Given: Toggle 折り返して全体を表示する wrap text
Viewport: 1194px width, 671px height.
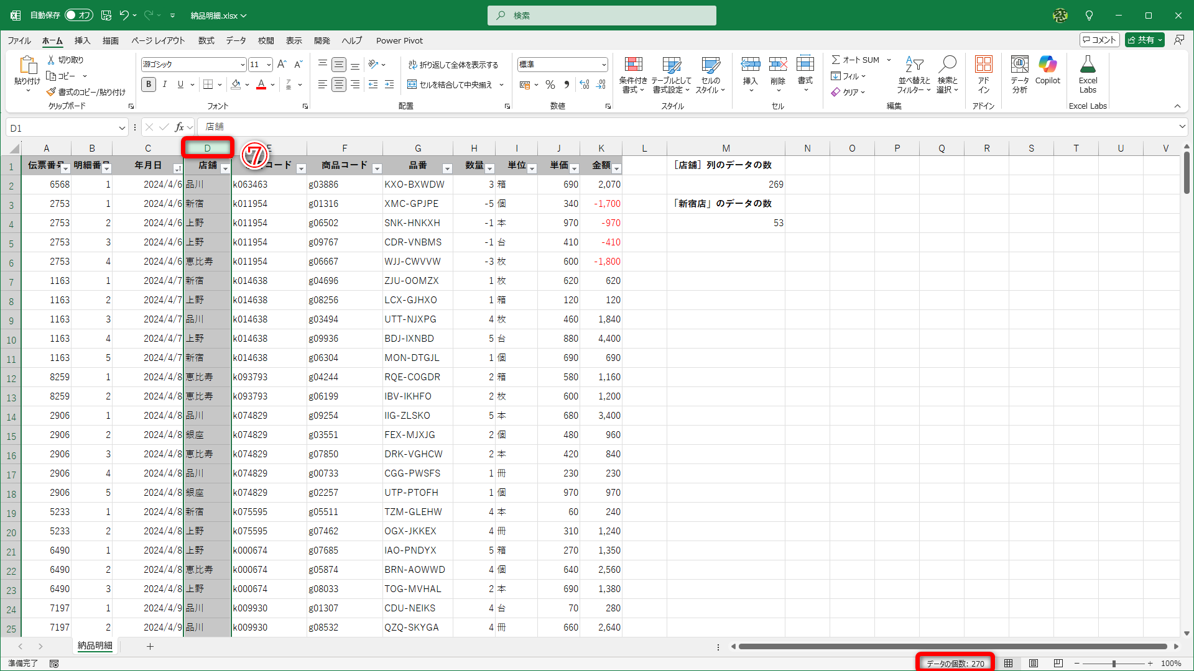Looking at the screenshot, I should tap(453, 64).
